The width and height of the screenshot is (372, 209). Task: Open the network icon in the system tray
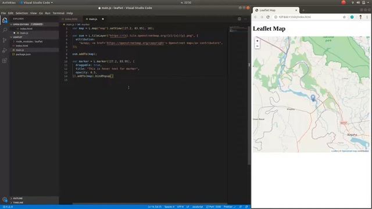point(353,2)
